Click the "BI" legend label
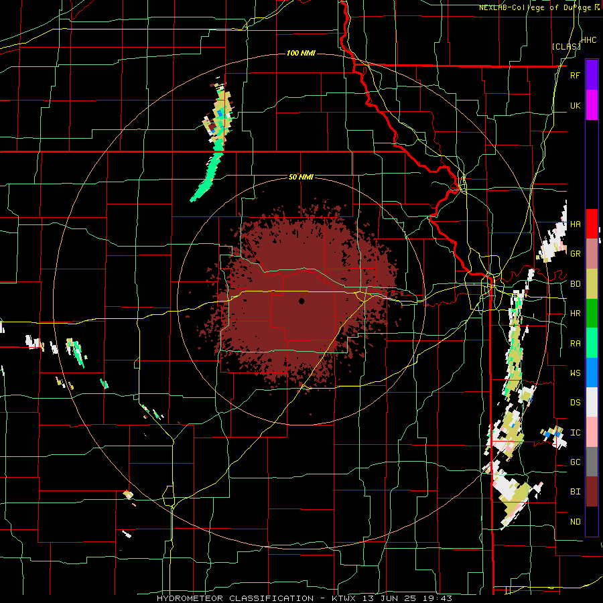 pos(575,492)
